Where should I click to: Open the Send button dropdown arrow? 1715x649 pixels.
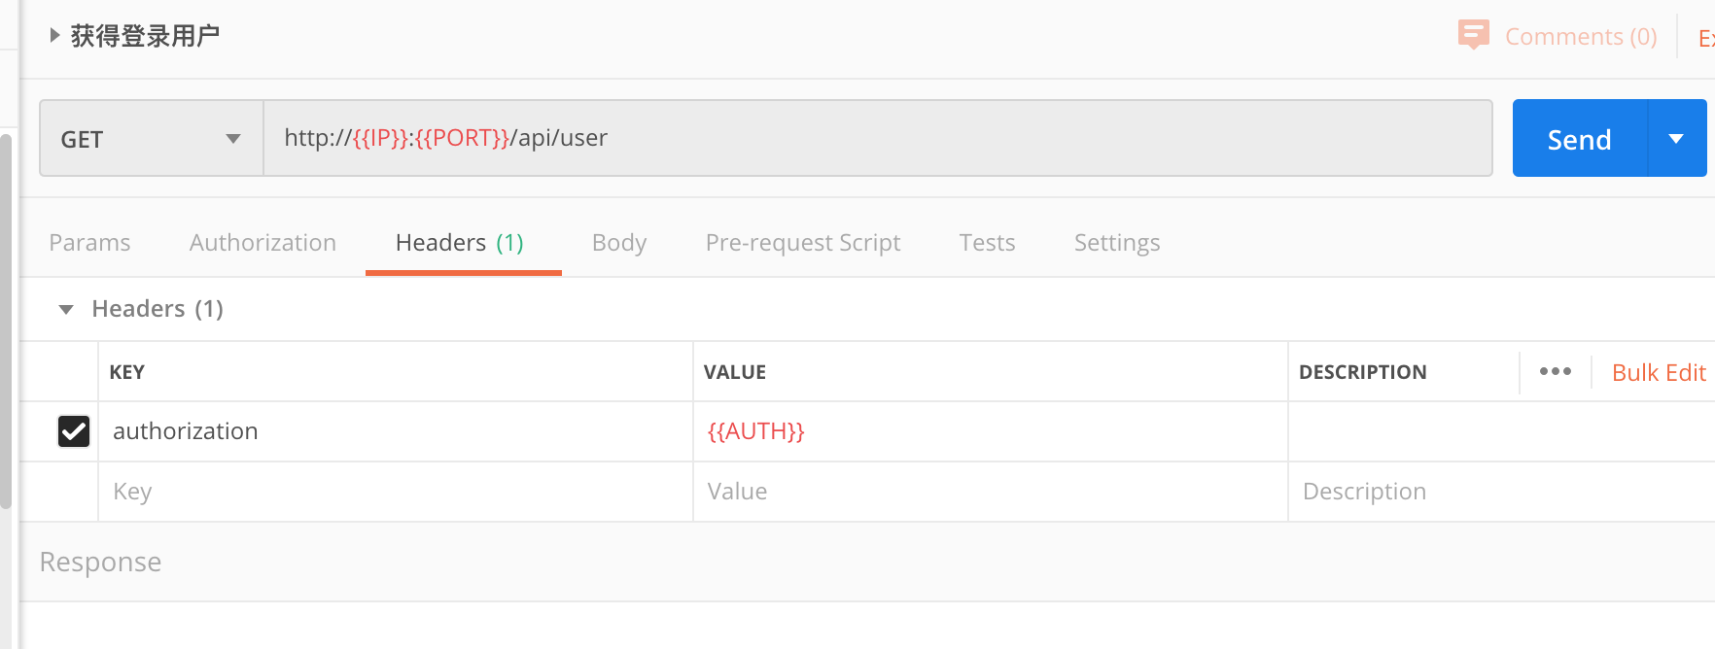click(x=1677, y=139)
